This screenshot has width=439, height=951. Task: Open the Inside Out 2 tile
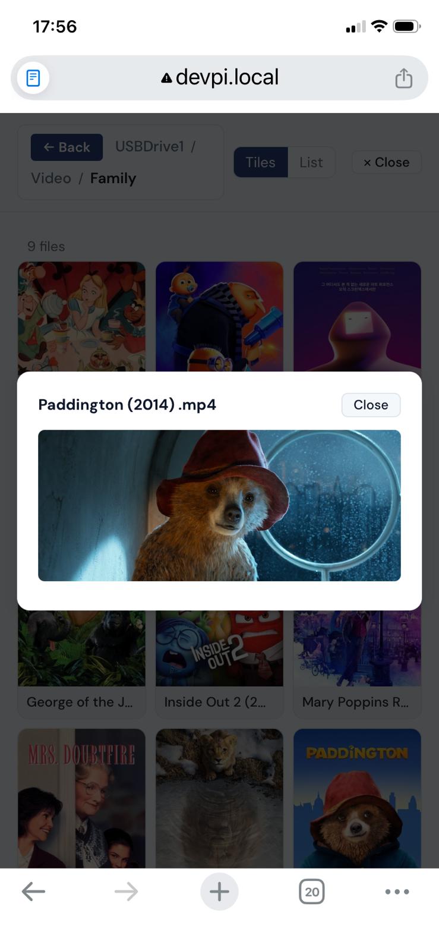[x=219, y=664]
